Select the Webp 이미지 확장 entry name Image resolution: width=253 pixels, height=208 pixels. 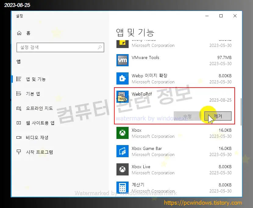[x=149, y=75]
